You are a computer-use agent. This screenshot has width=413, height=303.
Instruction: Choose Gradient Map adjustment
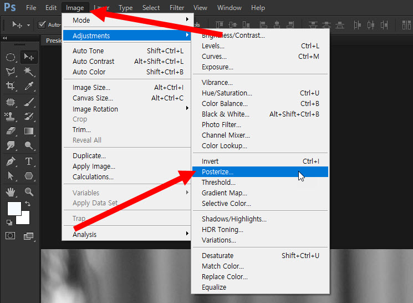coord(260,193)
